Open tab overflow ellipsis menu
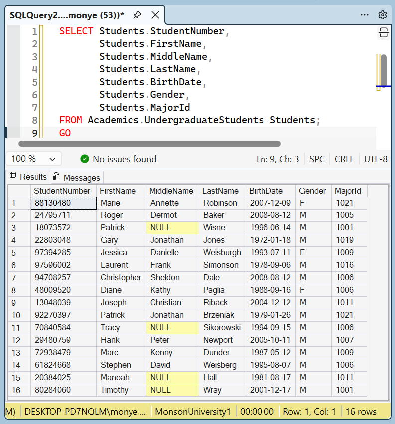 click(x=365, y=15)
